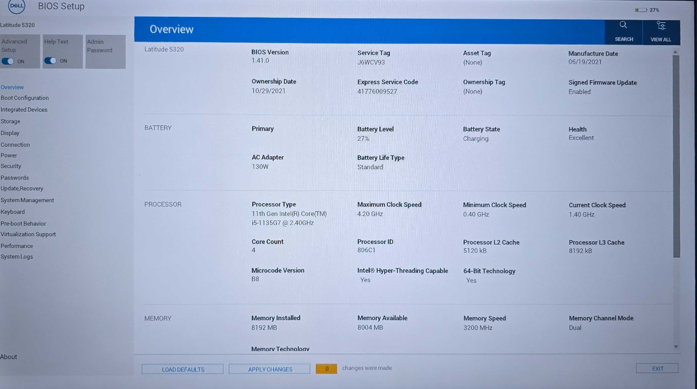
Task: Open Security settings
Action: [x=11, y=166]
